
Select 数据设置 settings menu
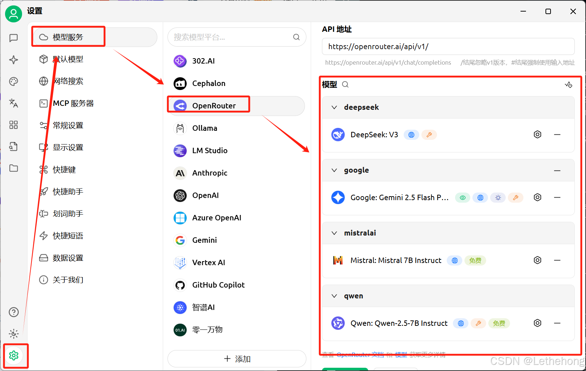[95, 258]
